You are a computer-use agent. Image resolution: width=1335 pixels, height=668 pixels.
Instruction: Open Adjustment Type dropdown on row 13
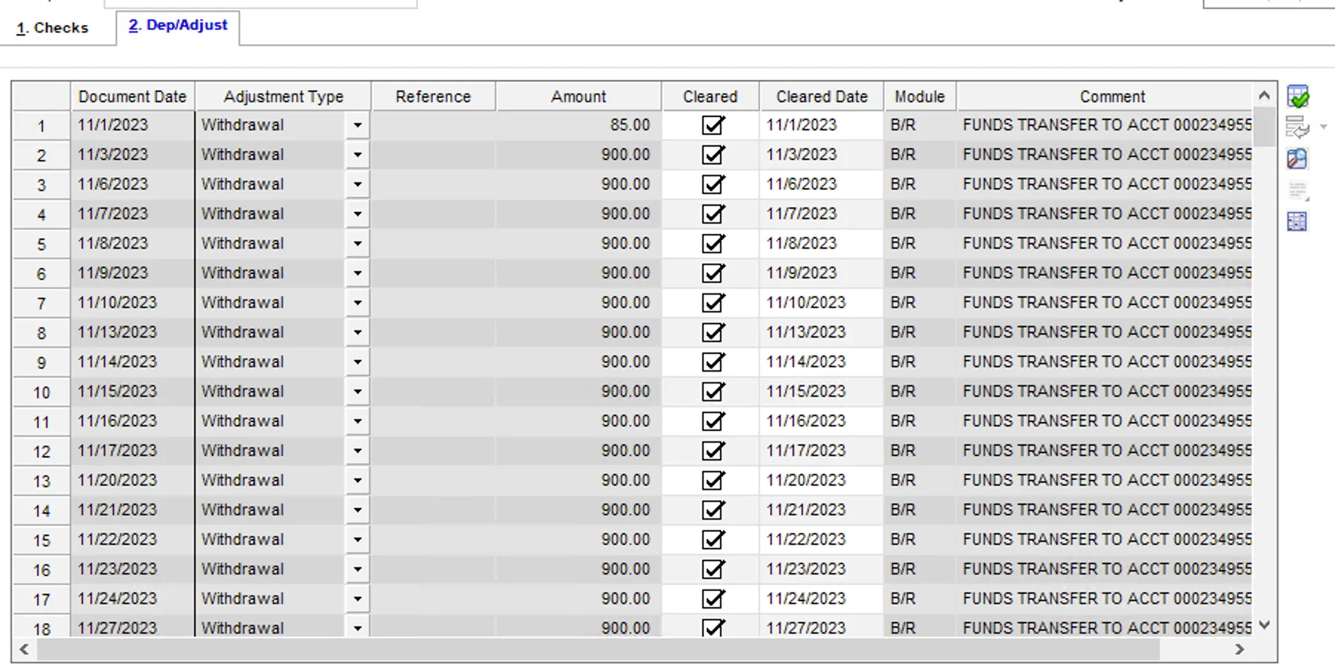pyautogui.click(x=357, y=481)
